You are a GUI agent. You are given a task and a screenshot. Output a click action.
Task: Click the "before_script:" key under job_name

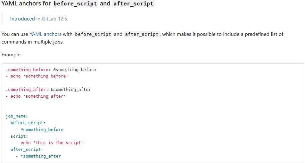click(28, 123)
